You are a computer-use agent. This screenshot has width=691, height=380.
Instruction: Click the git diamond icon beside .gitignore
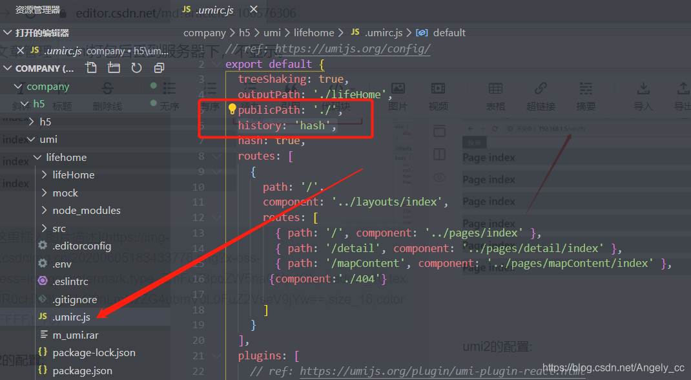[x=43, y=299]
